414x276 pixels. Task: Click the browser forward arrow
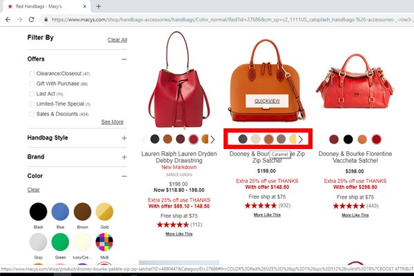(x=20, y=19)
